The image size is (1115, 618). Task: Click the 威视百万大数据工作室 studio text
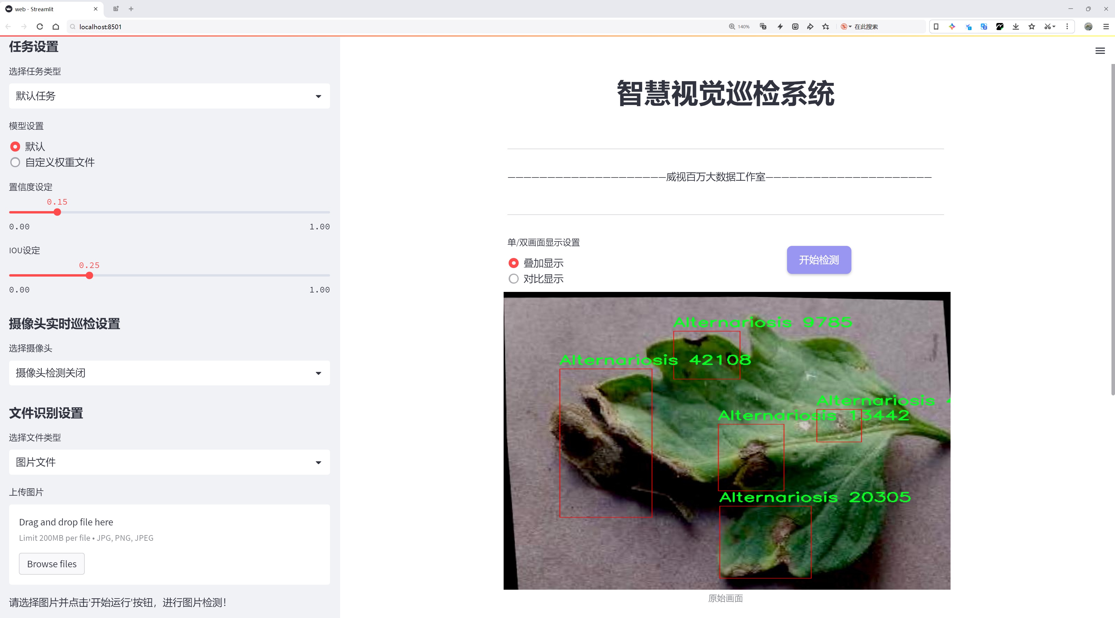[716, 177]
